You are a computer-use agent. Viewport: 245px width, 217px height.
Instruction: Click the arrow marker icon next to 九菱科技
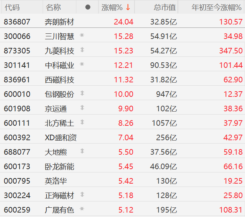pos(82,50)
